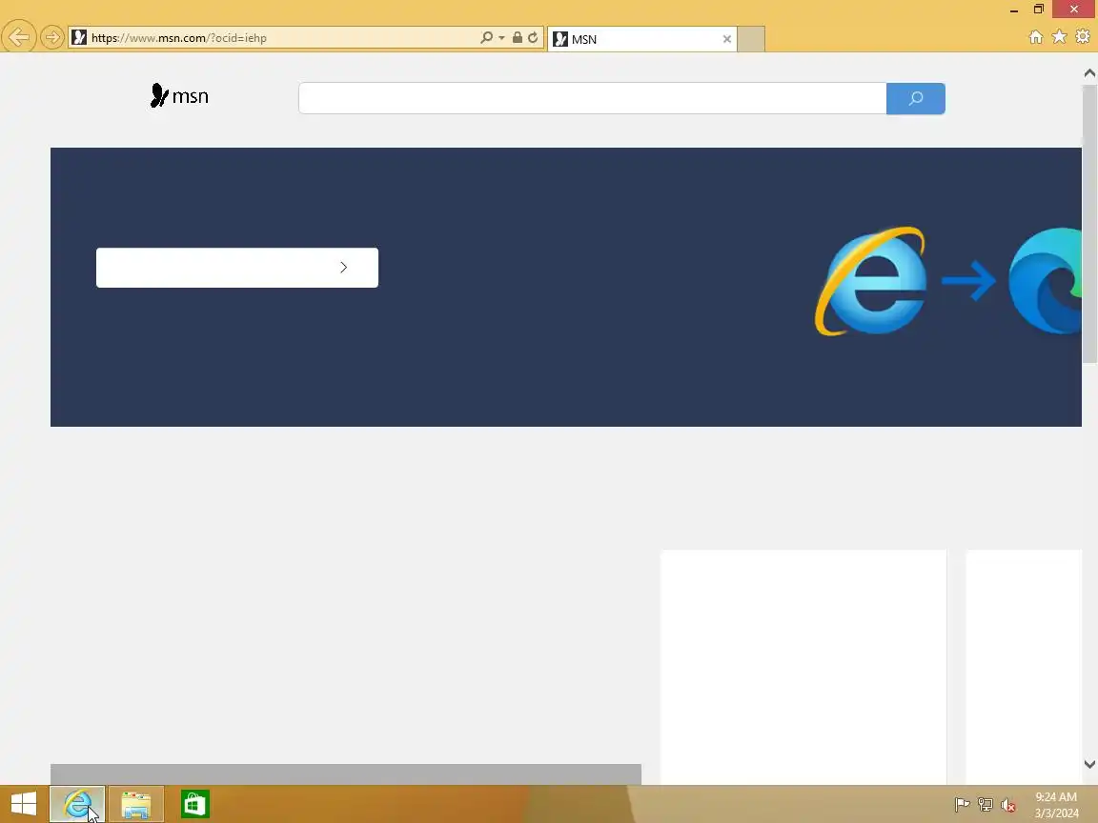
Task: Click the vertical scrollbar up arrow
Action: coord(1089,72)
